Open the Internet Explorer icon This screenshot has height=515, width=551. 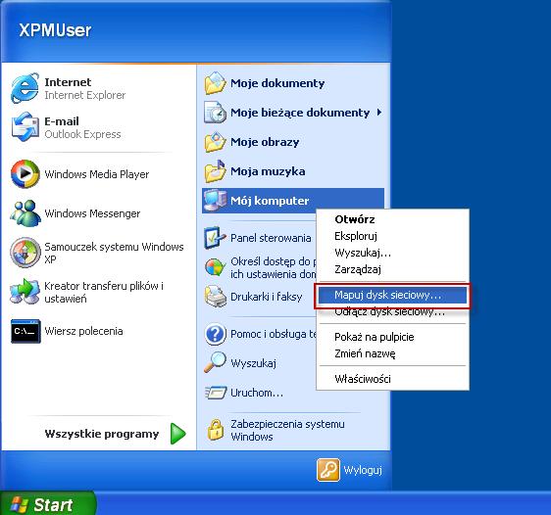click(x=25, y=88)
